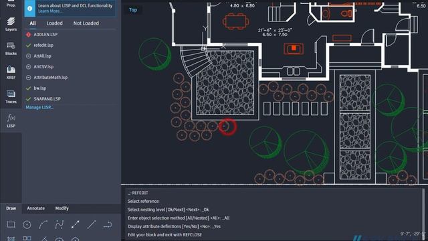
Task: Select the Line draw tool
Action: point(92,225)
